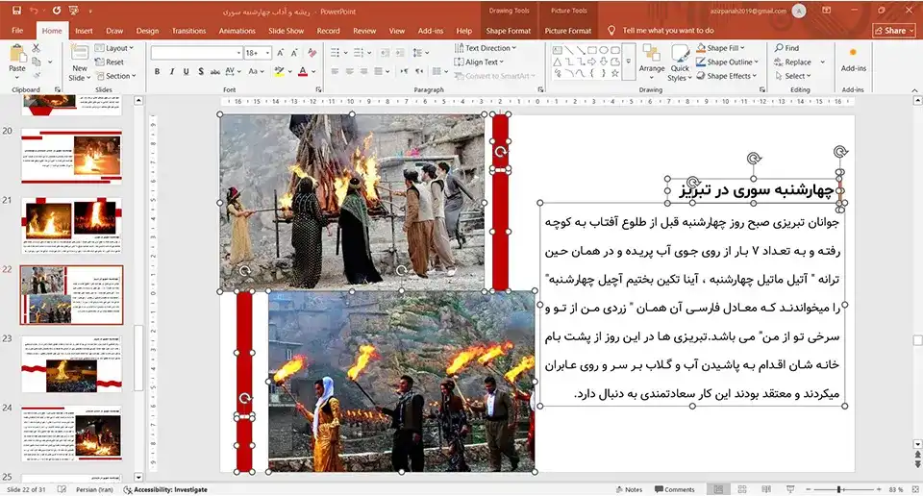Click the Find button
Image resolution: width=923 pixels, height=496 pixels.
[x=787, y=48]
